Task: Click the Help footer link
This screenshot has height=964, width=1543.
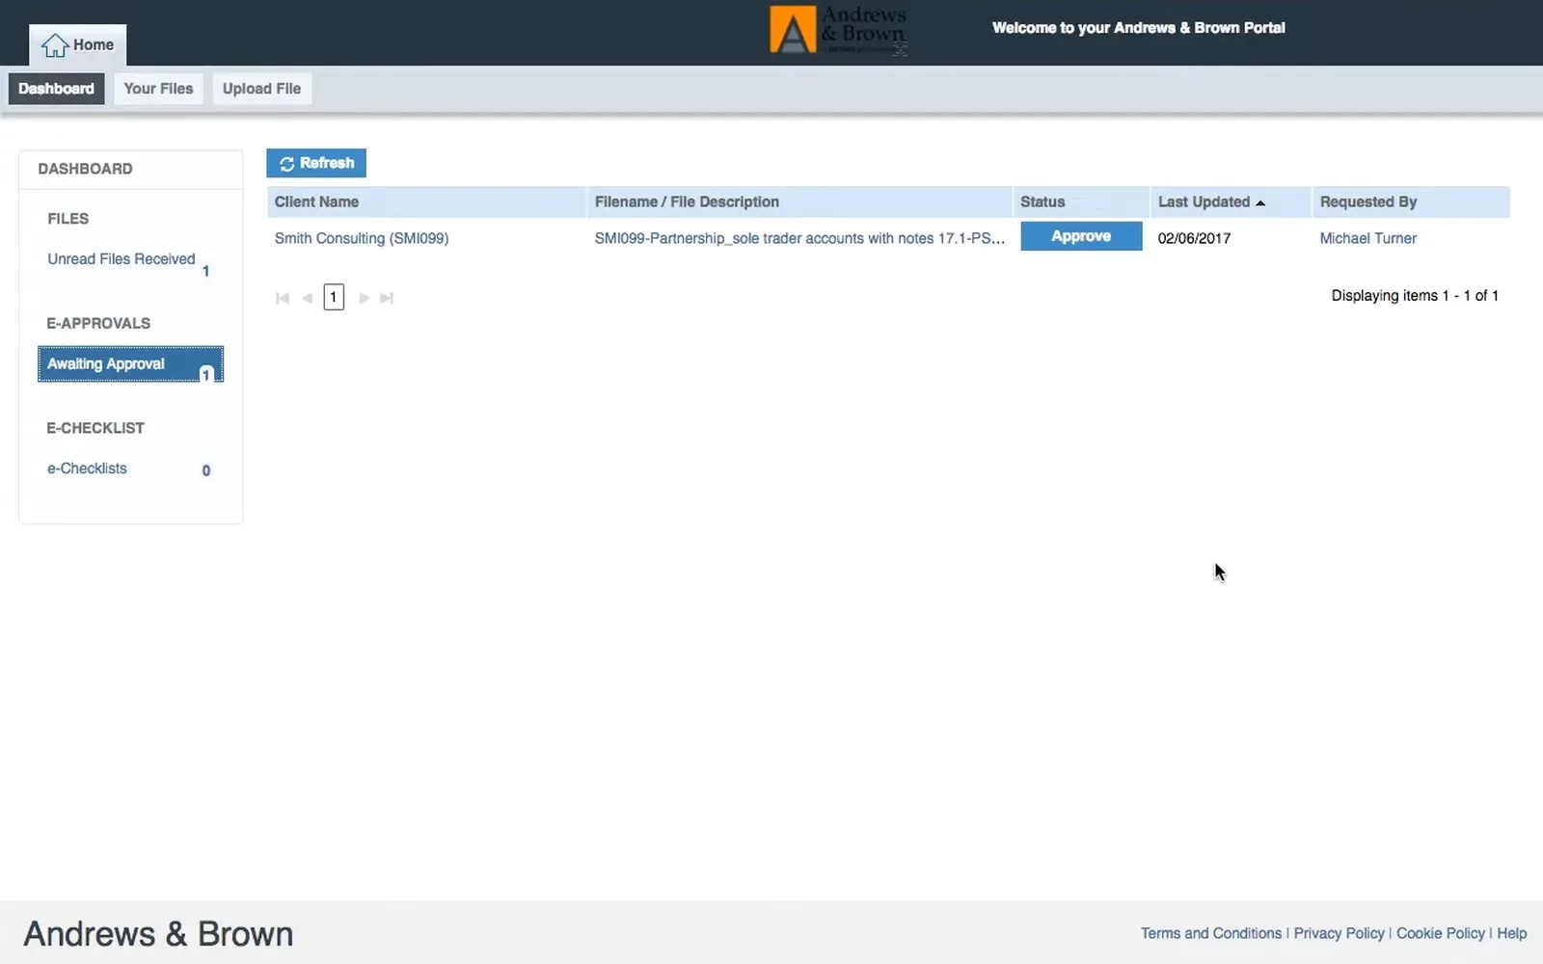Action: (1512, 933)
